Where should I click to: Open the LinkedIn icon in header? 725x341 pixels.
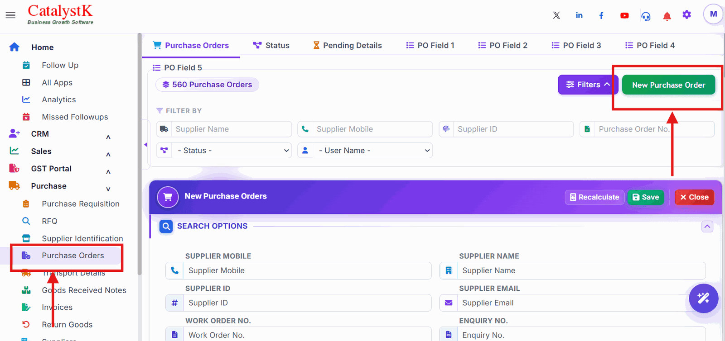pos(579,15)
